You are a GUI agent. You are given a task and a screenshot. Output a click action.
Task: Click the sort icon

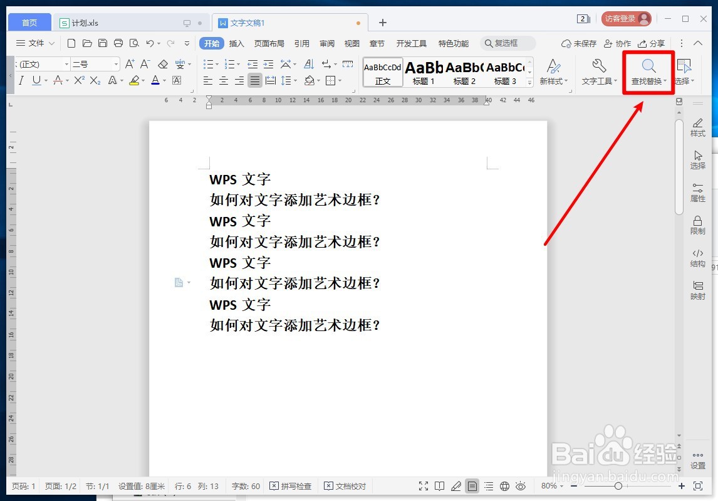pos(309,64)
